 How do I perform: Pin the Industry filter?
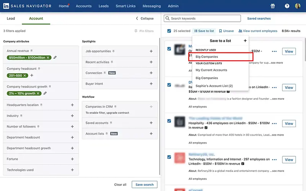pyautogui.click(x=21, y=116)
